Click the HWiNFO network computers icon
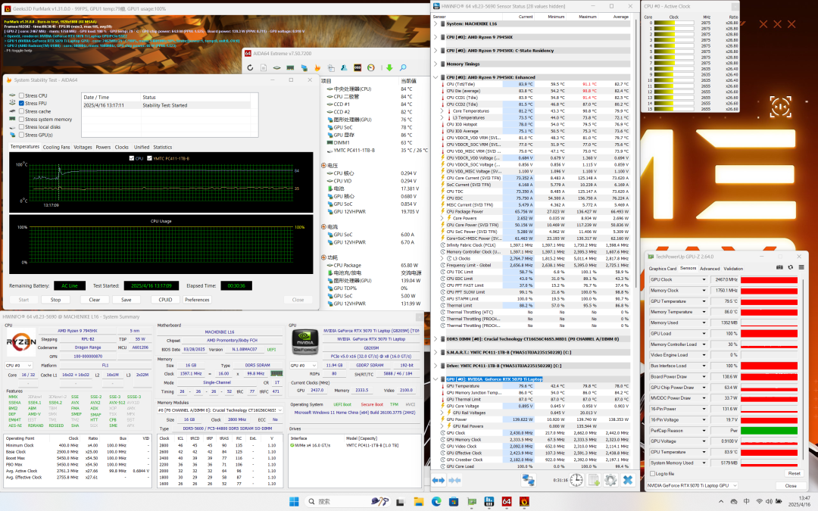 pyautogui.click(x=529, y=480)
